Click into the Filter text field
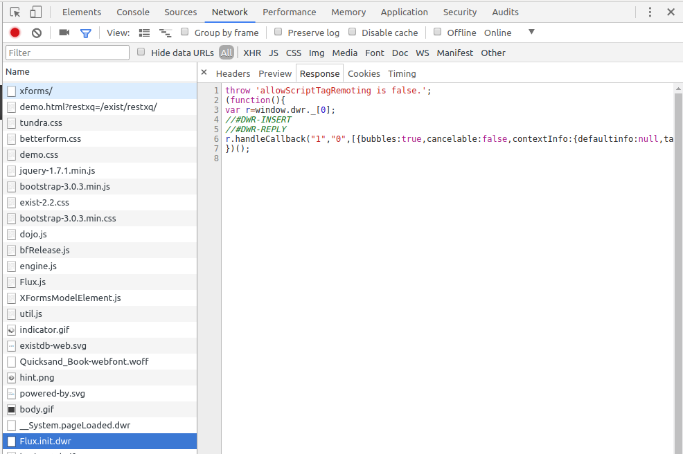 pyautogui.click(x=67, y=53)
